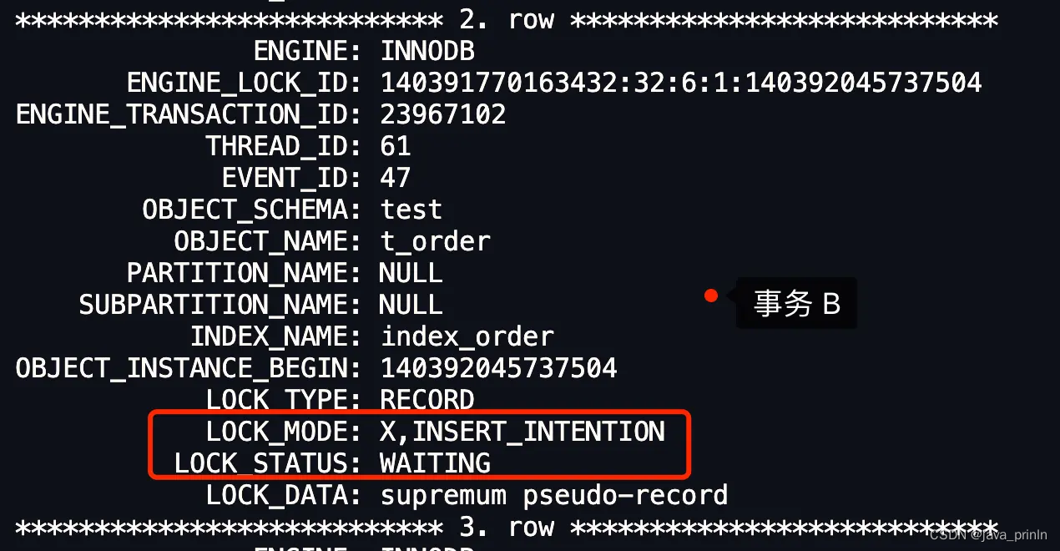1060x551 pixels.
Task: Click EVENT_ID value 47
Action: [396, 178]
